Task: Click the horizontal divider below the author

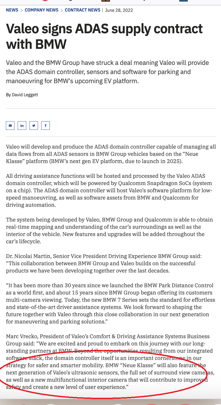Action: point(111,108)
